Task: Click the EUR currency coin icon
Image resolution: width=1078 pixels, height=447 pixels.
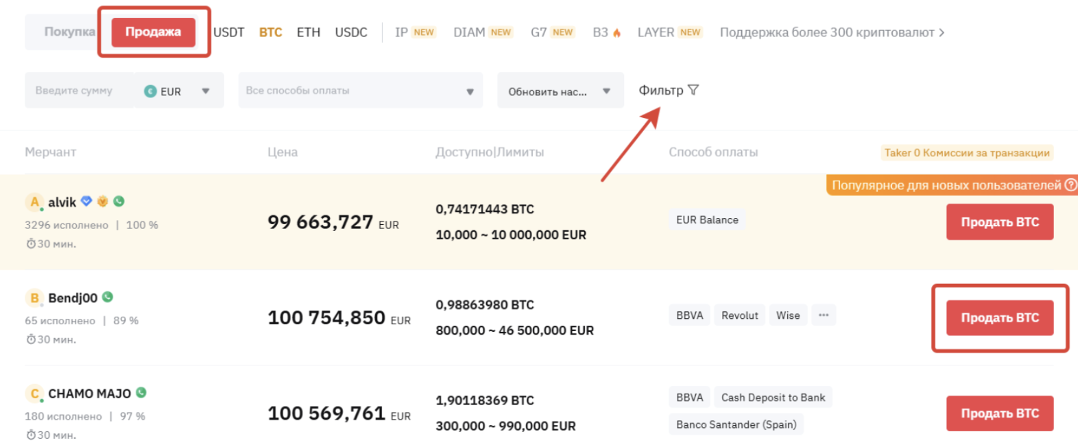Action: click(150, 91)
